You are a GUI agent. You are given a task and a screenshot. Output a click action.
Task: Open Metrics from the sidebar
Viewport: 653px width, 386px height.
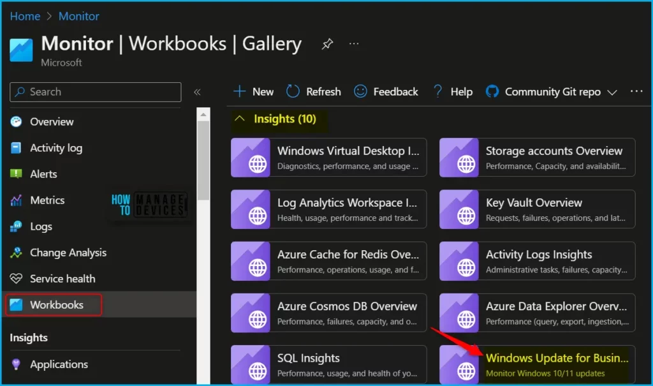(x=47, y=200)
